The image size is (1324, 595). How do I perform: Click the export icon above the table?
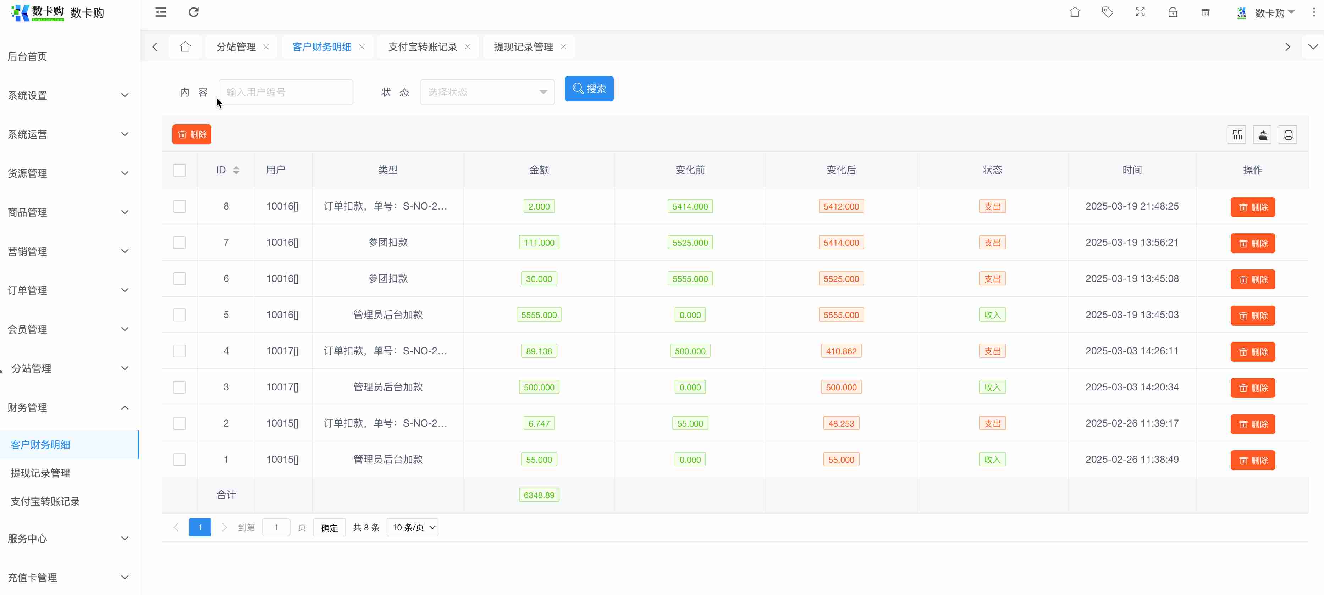pos(1263,135)
